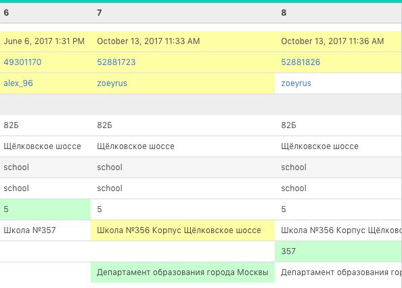The height and width of the screenshot is (288, 402).
Task: Open changeset link 52881826
Action: tap(300, 62)
